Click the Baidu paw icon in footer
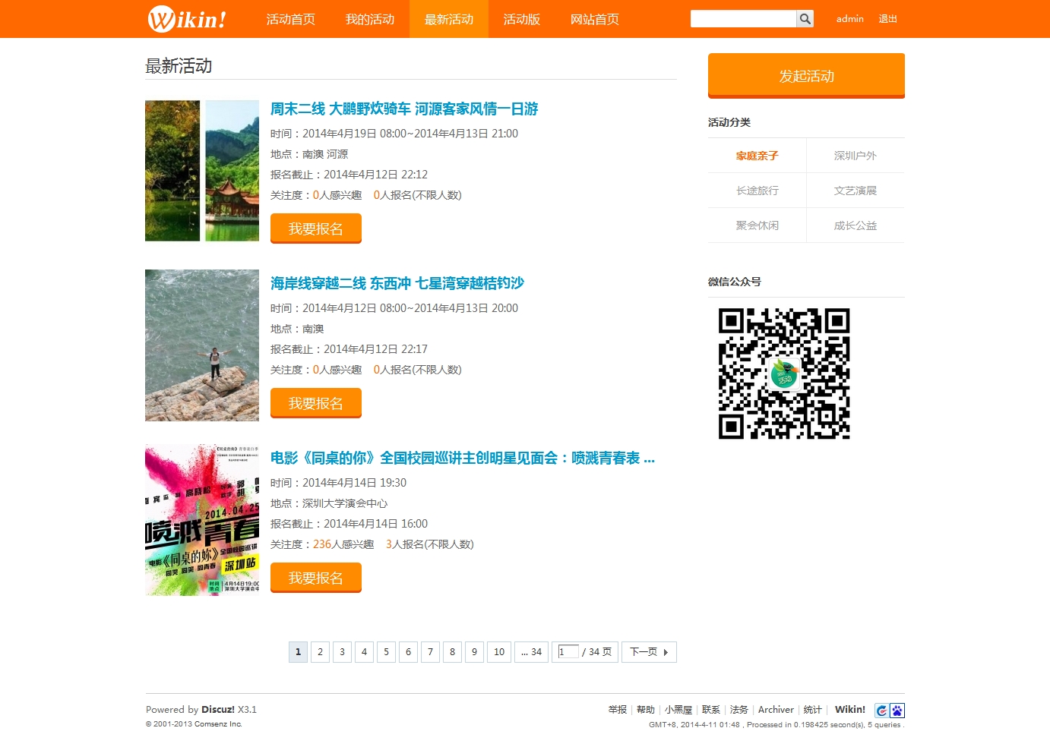1050x747 pixels. tap(898, 709)
